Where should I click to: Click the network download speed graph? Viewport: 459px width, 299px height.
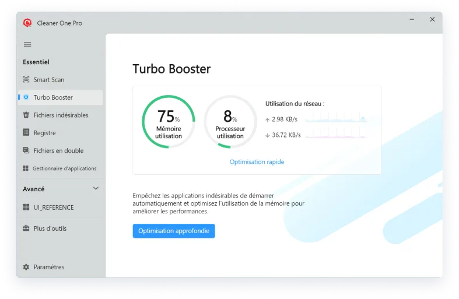tap(336, 135)
